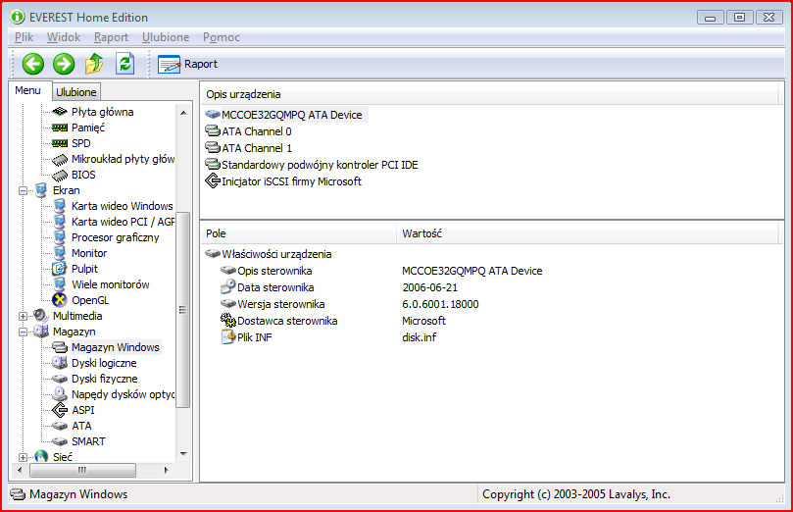The height and width of the screenshot is (512, 793).
Task: Click the Raport toolbar button label
Action: pos(200,65)
